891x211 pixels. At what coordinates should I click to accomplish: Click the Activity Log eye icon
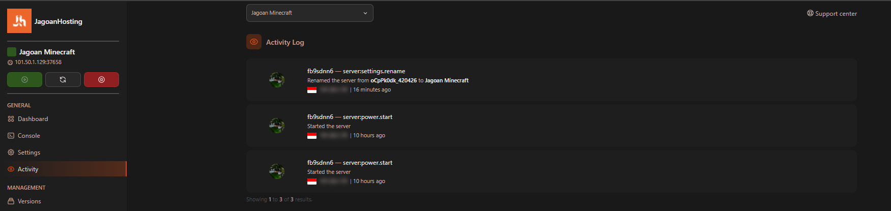254,42
